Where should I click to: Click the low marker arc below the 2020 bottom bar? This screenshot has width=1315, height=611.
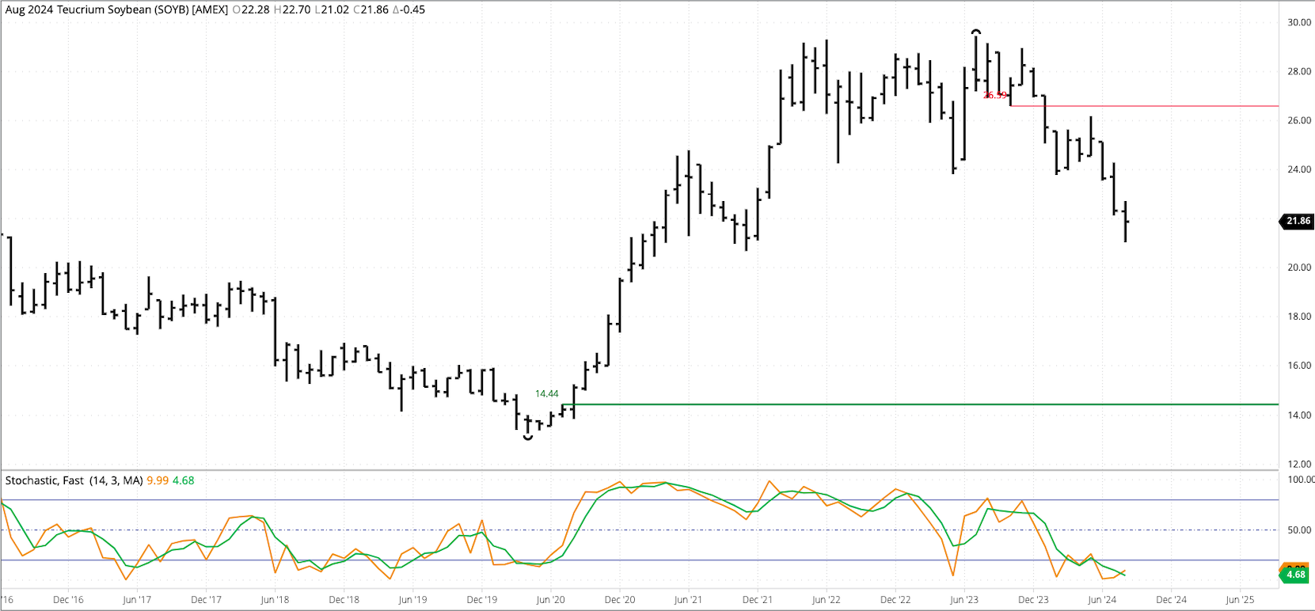pos(528,437)
